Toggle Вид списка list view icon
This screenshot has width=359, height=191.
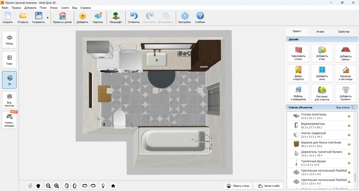[x=353, y=107]
